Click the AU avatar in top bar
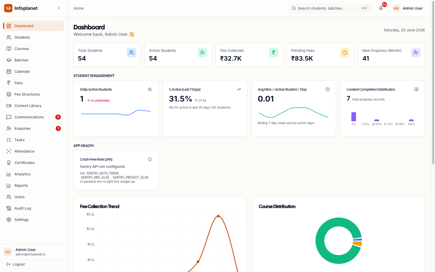 point(396,8)
